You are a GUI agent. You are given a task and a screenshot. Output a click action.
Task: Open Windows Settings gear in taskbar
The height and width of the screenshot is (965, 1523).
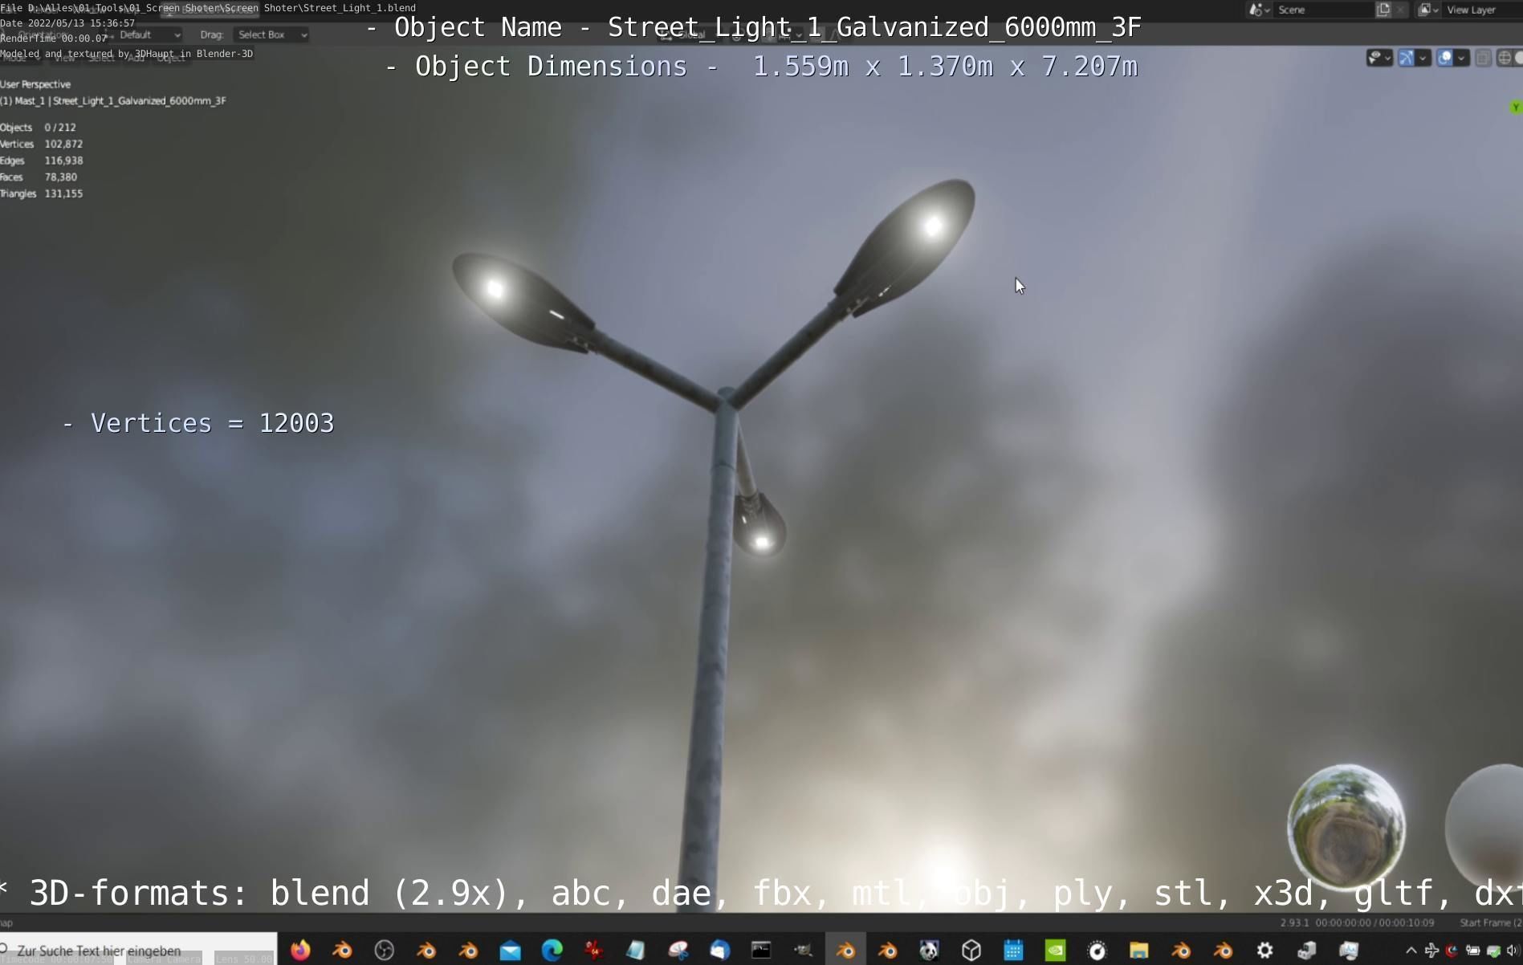coord(1264,951)
